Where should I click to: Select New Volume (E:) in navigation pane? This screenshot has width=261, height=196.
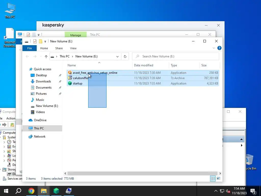pyautogui.click(x=47, y=106)
